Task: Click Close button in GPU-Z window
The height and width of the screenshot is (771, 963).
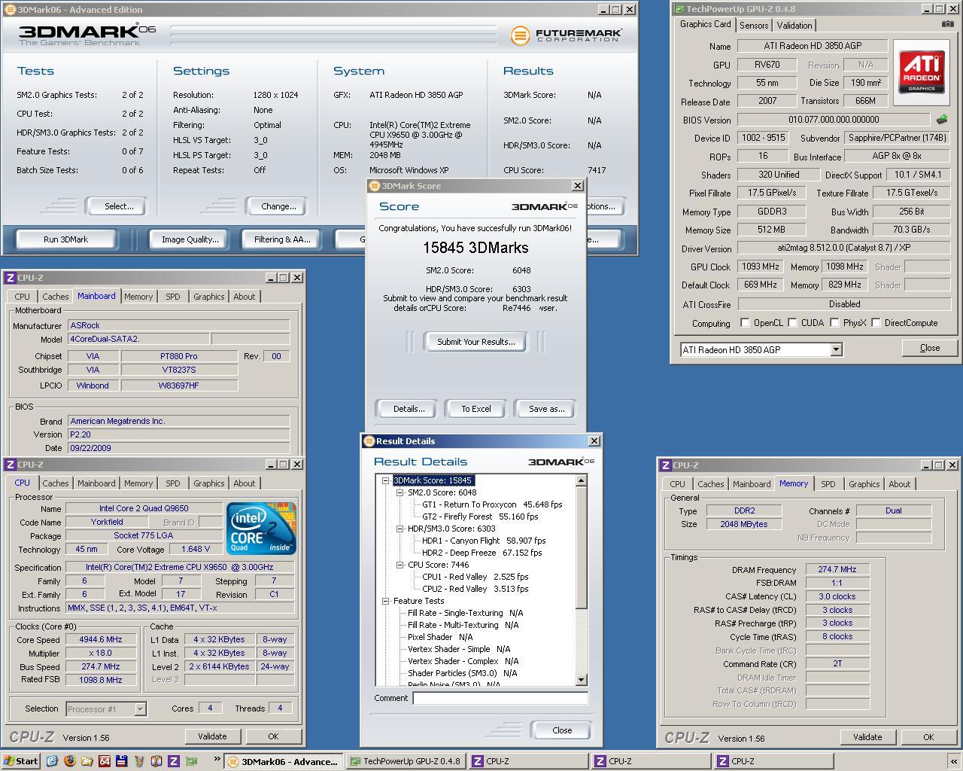Action: click(929, 348)
